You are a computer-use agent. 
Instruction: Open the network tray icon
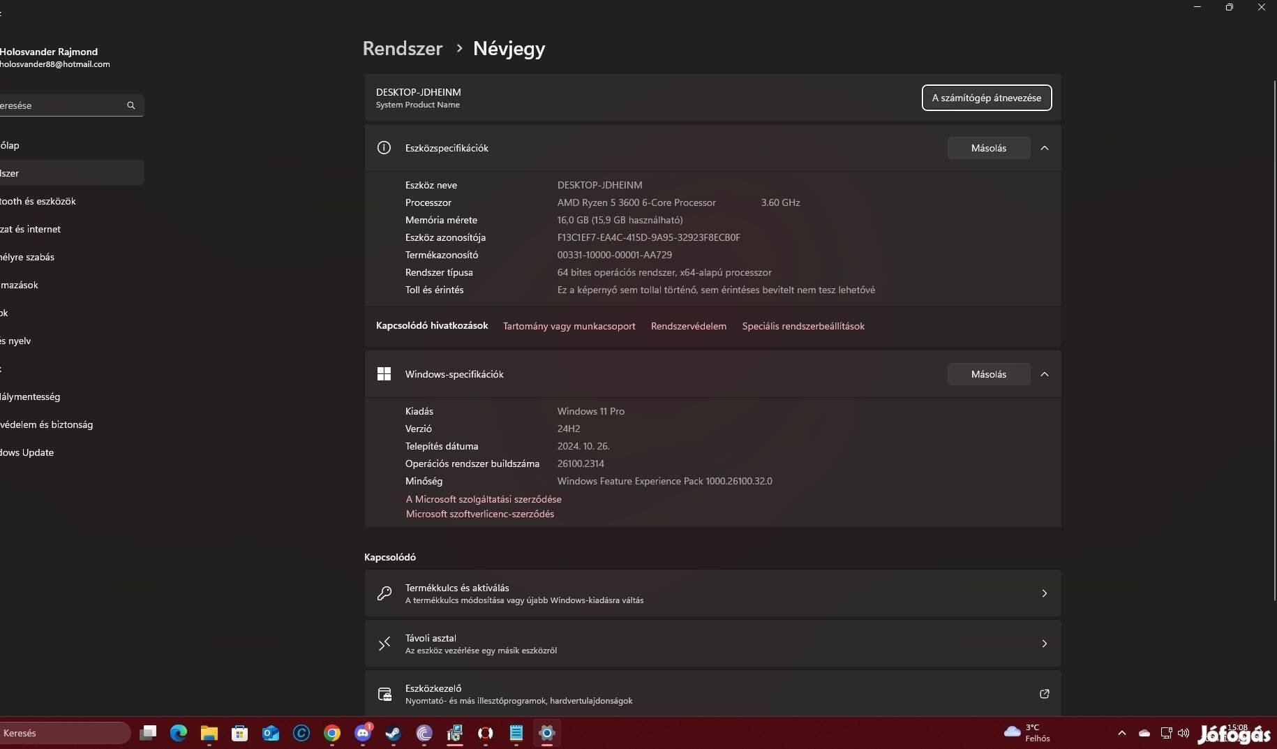pyautogui.click(x=1166, y=733)
